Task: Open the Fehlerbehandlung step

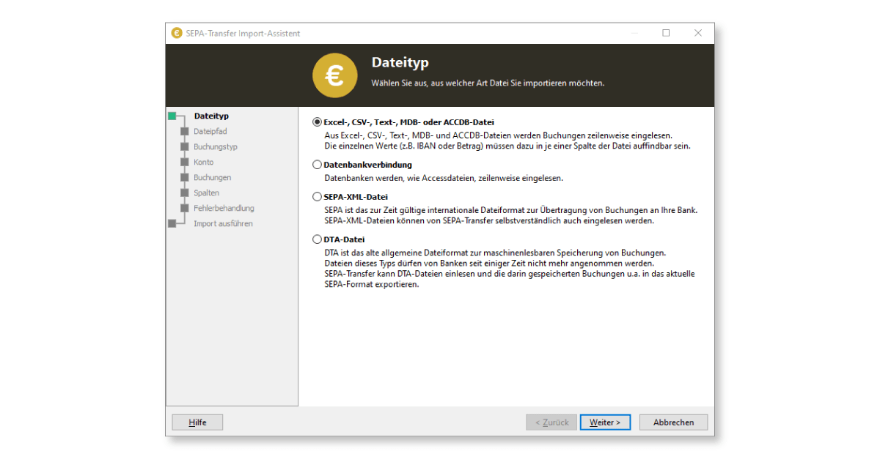Action: tap(224, 208)
